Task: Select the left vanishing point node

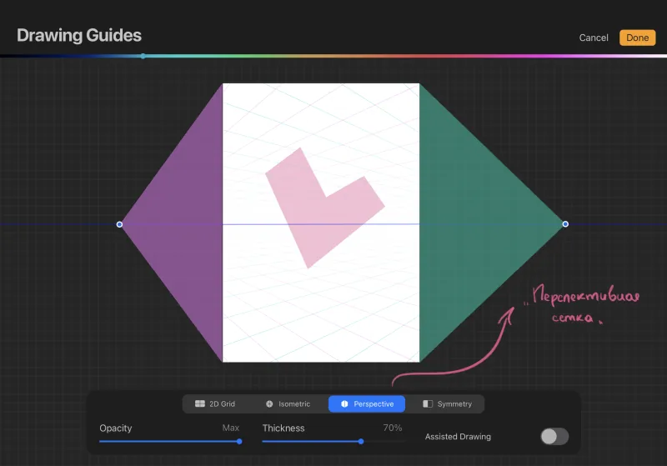Action: [119, 224]
